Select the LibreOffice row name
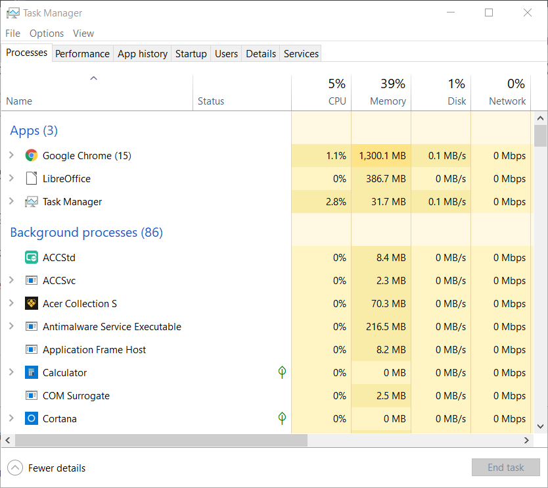The width and height of the screenshot is (548, 488). (67, 179)
